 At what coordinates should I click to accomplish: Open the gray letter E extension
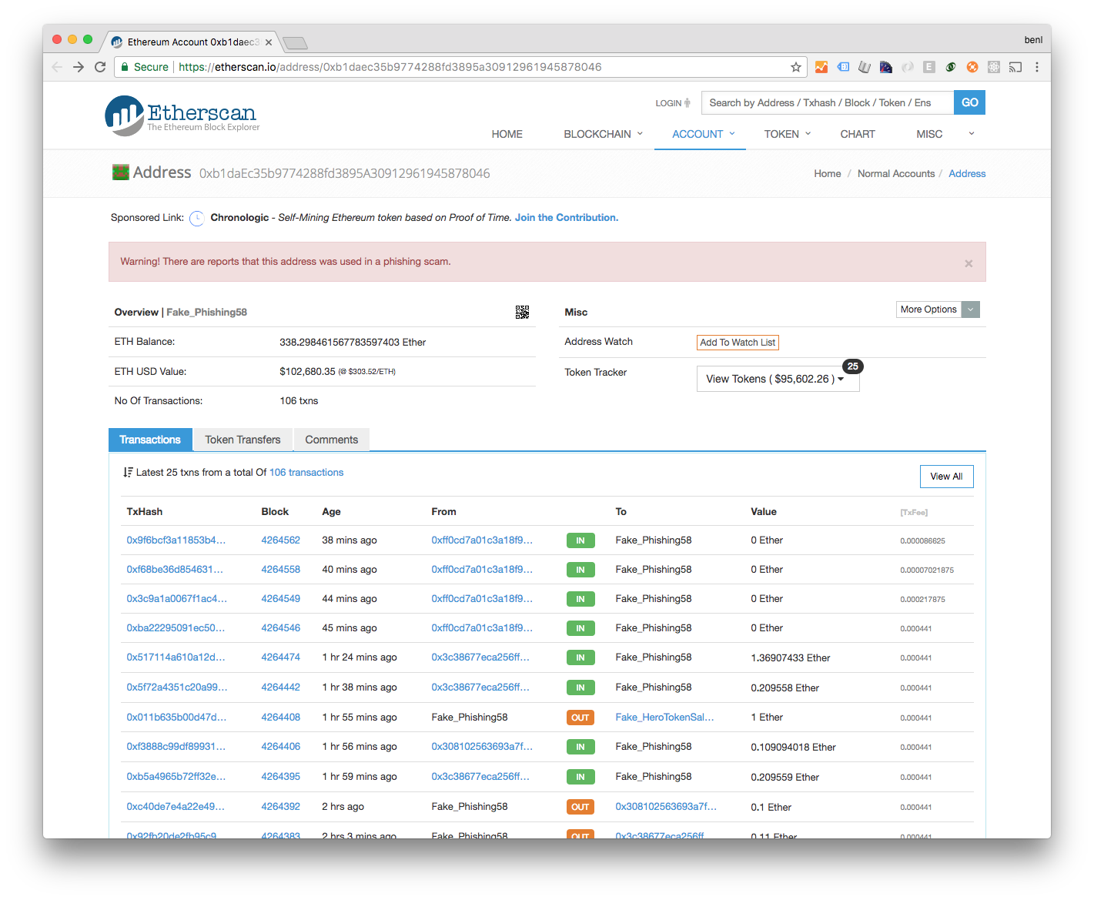pos(929,67)
